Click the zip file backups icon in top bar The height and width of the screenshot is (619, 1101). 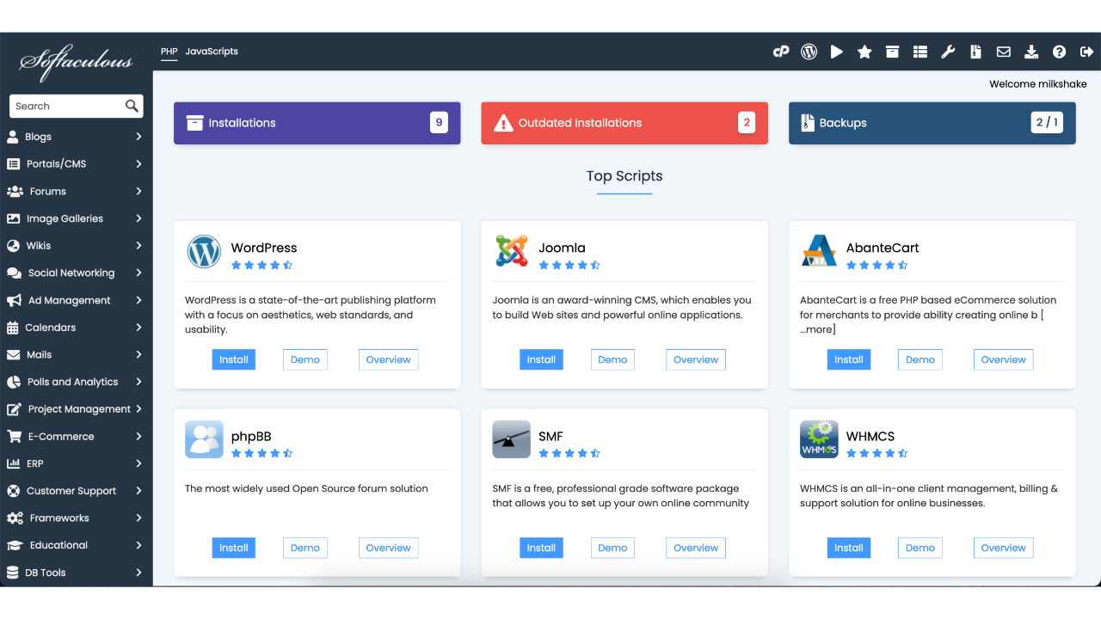point(975,52)
